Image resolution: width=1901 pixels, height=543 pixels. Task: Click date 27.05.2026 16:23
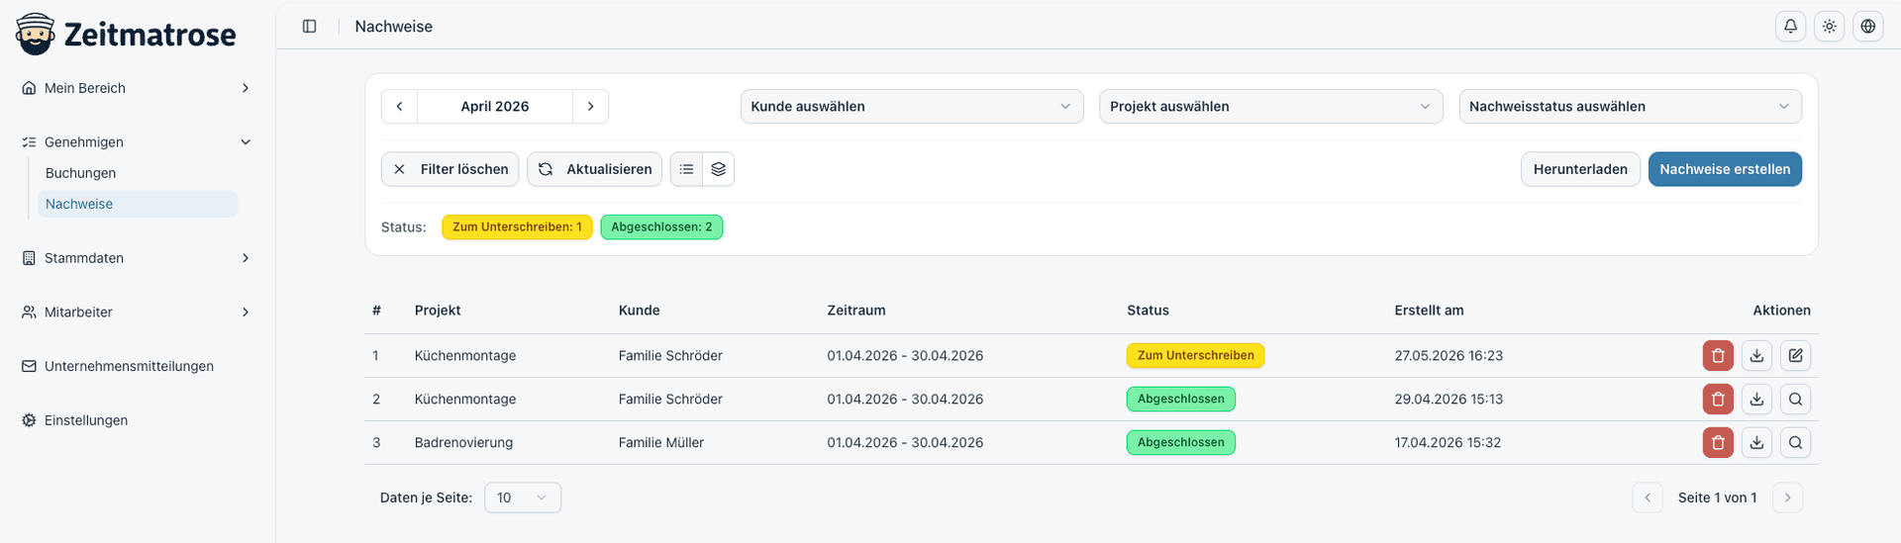coord(1449,355)
